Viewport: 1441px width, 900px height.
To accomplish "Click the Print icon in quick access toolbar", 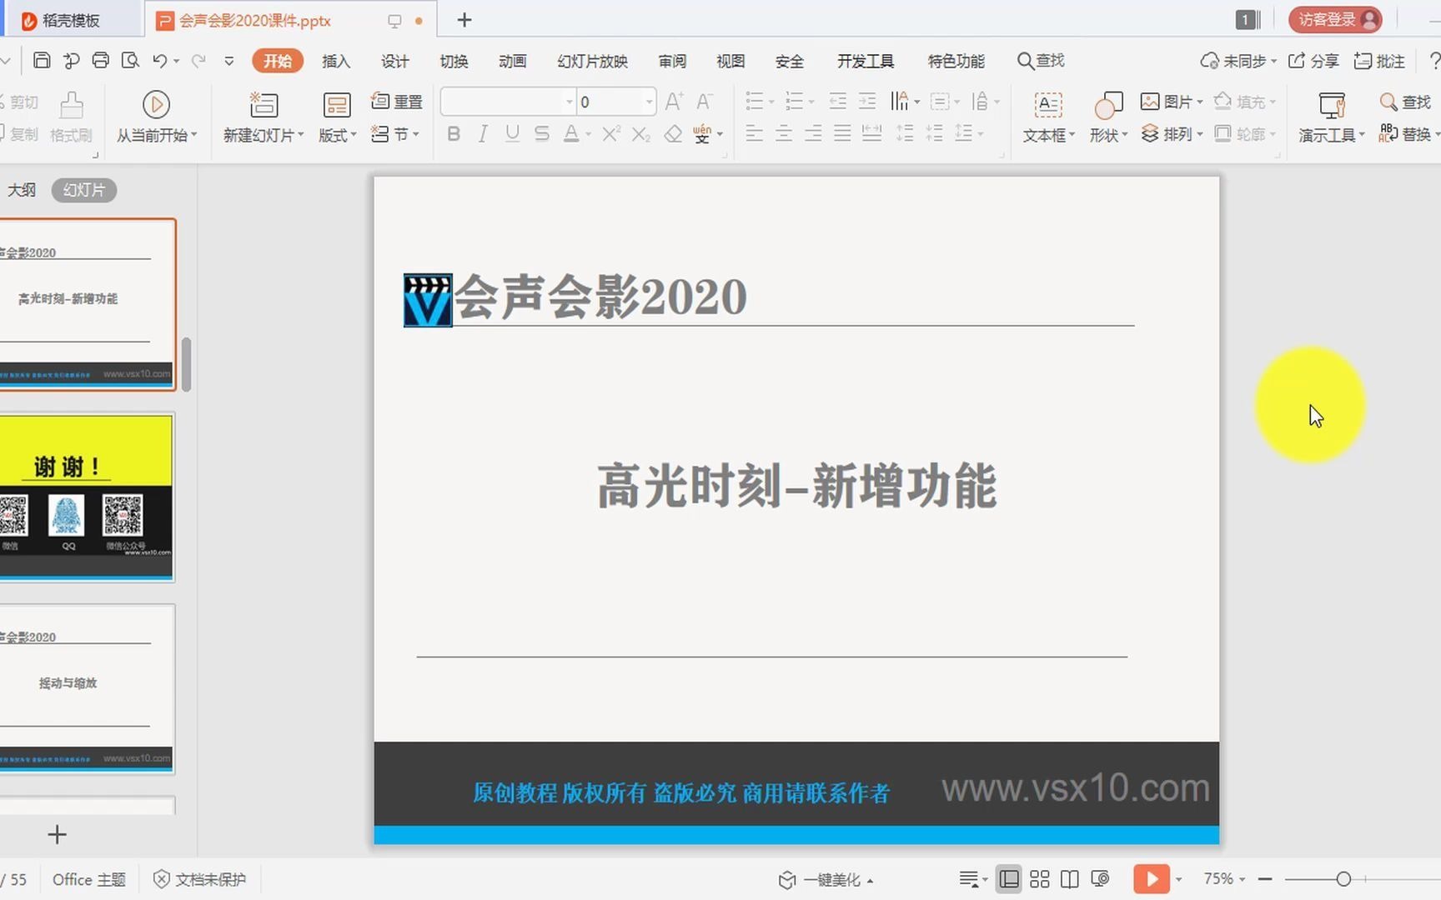I will [101, 60].
